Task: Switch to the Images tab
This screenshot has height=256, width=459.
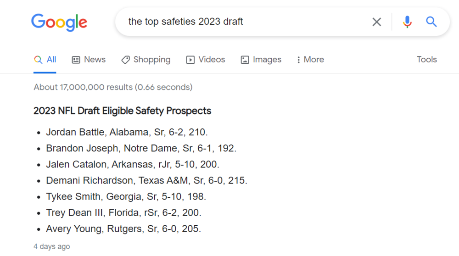Action: (267, 60)
